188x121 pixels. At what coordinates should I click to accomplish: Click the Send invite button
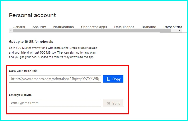113,103
